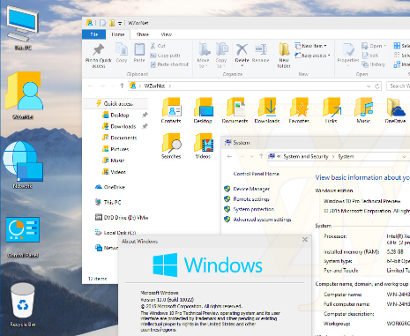Select Desktop in Quick access list
Image resolution: width=410 pixels, height=336 pixels.
pyautogui.click(x=120, y=115)
